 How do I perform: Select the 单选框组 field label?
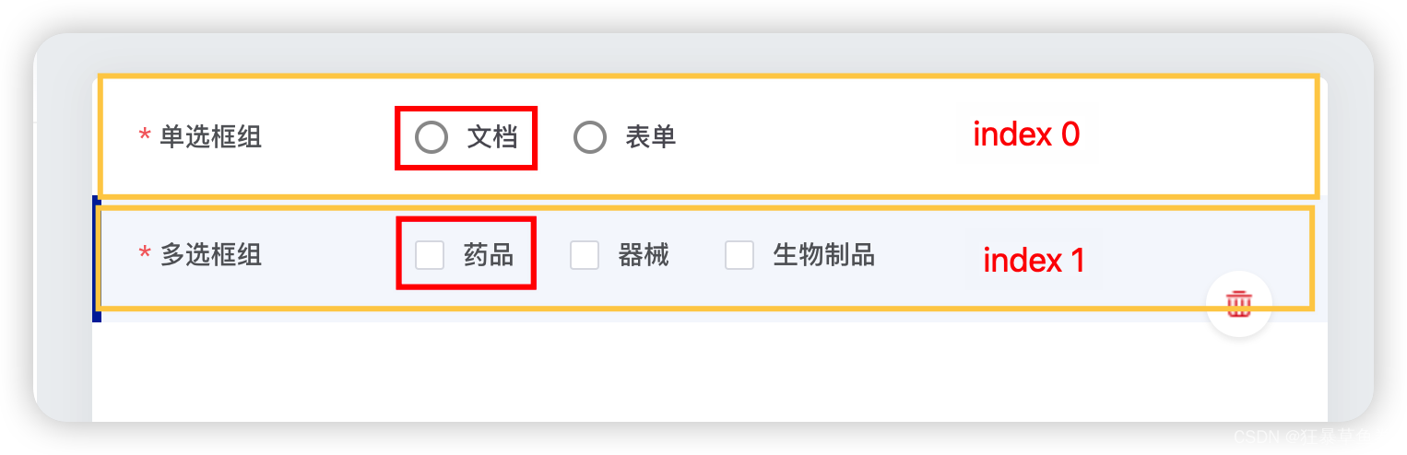(211, 137)
